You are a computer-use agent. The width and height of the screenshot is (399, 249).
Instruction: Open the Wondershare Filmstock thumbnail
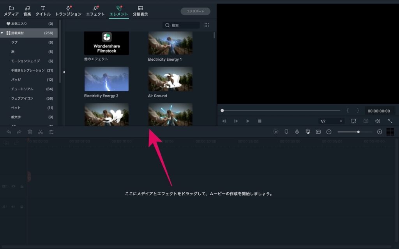click(x=107, y=43)
